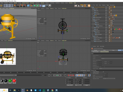Select the green material in Material Manager
This screenshot has width=123, height=92.
(x=10, y=81)
